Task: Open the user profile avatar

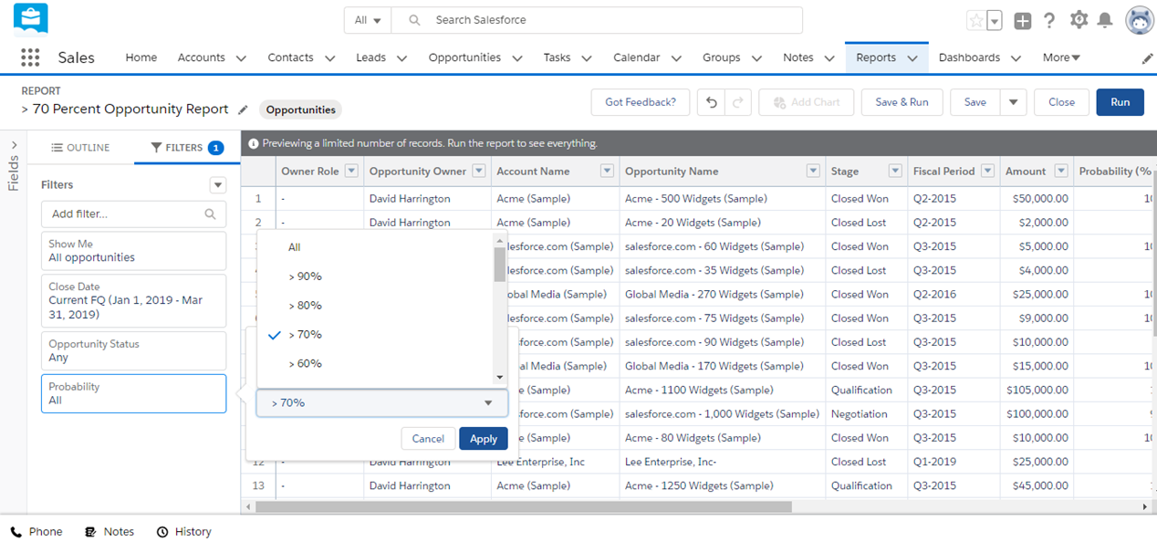Action: coord(1140,20)
